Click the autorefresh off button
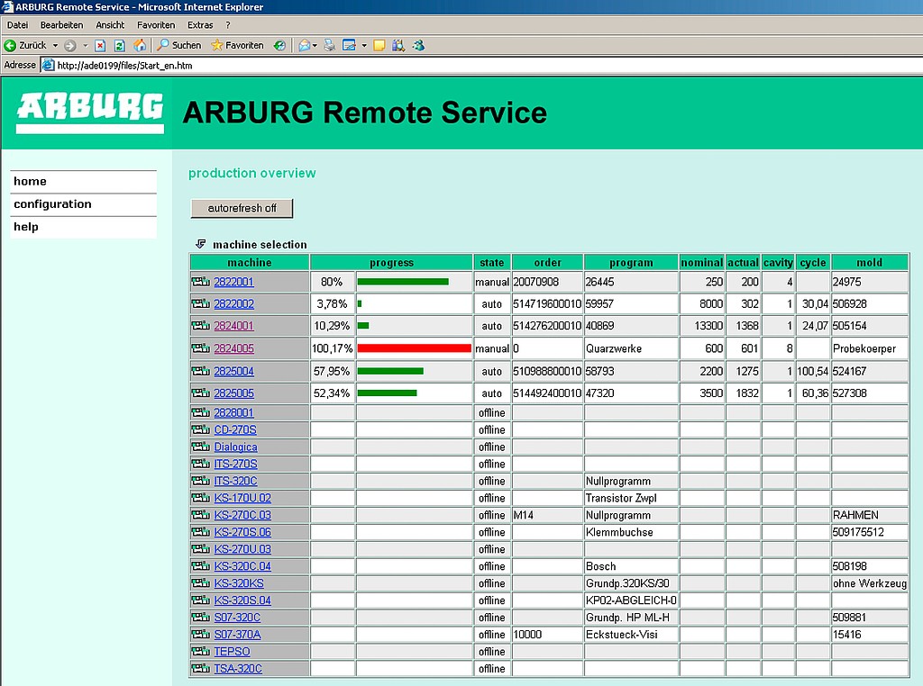 pos(242,208)
